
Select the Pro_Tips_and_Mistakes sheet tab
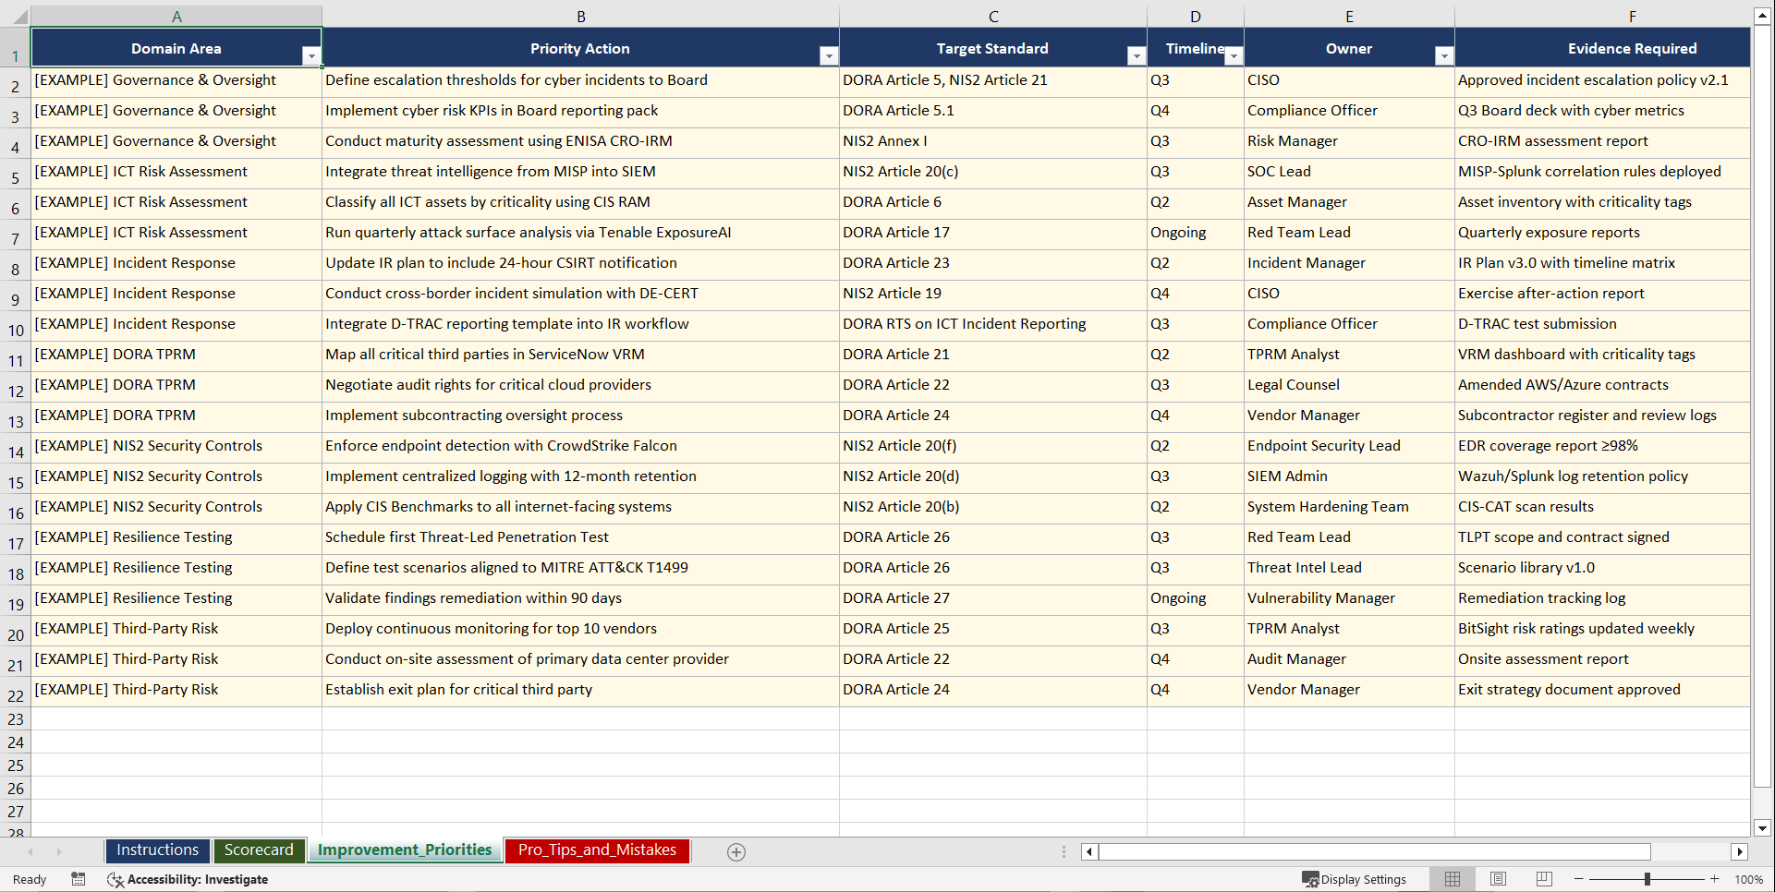tap(596, 850)
